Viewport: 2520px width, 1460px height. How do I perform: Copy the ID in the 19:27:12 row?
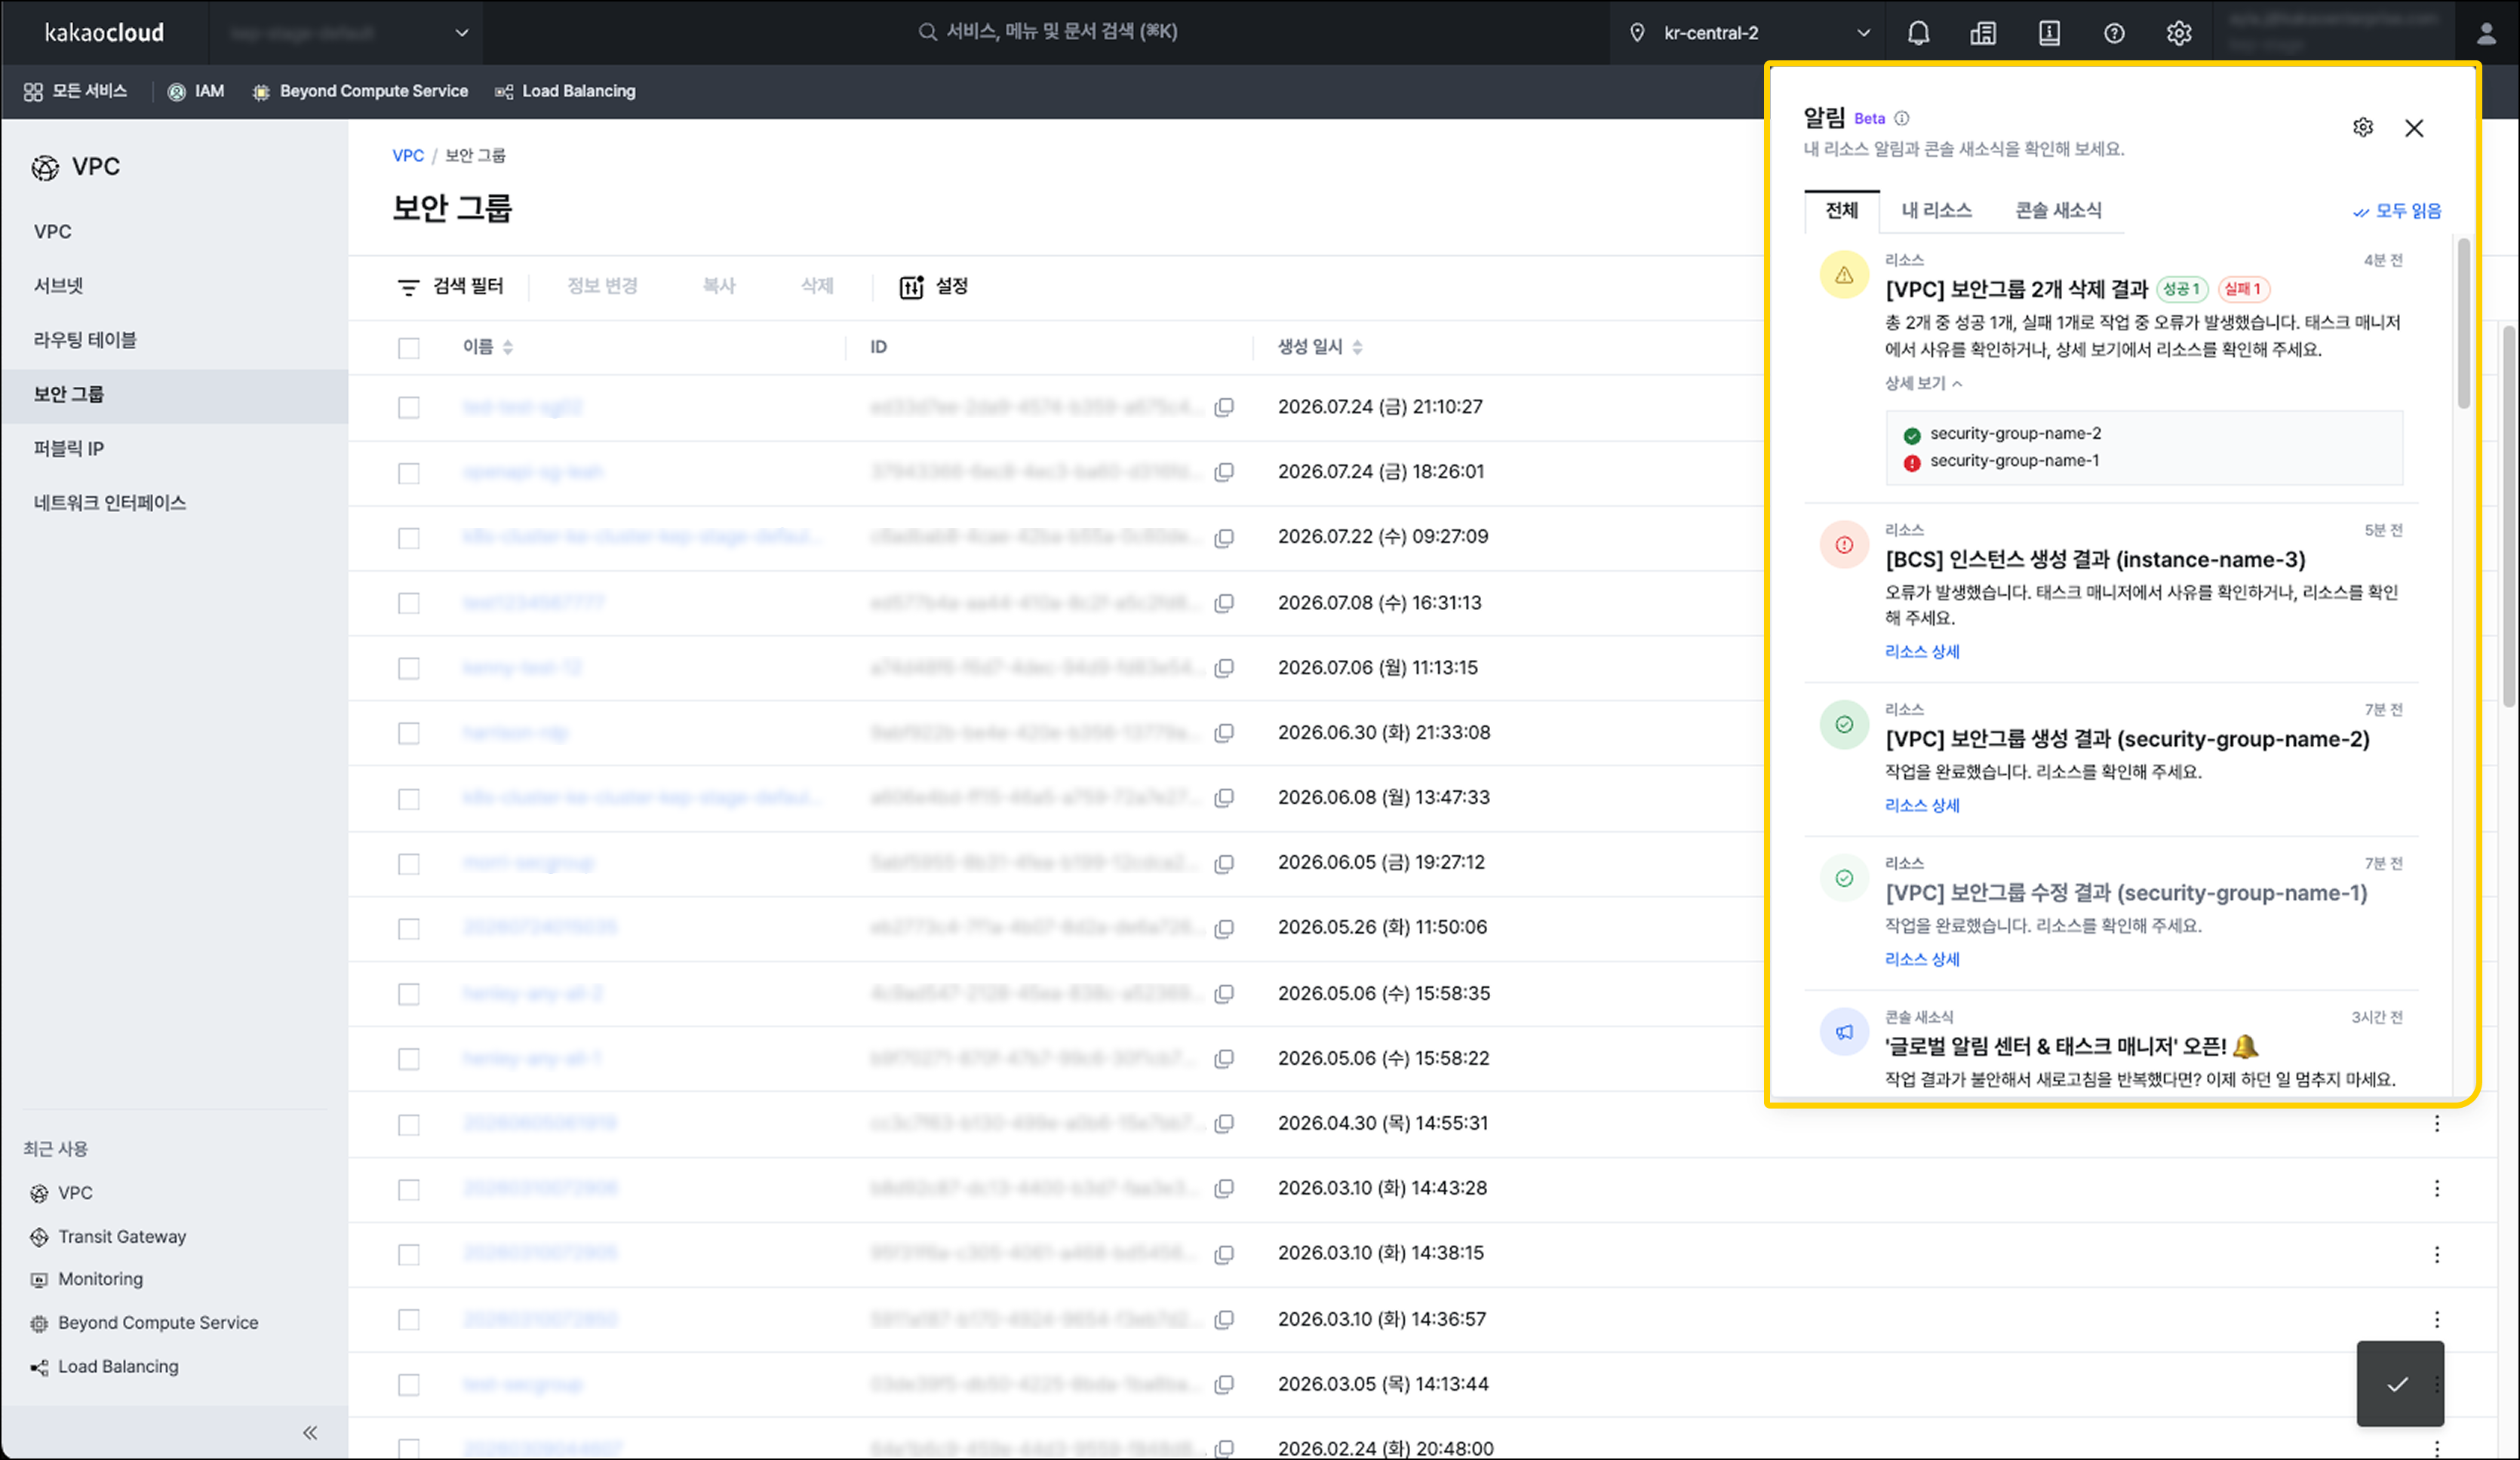1224,863
